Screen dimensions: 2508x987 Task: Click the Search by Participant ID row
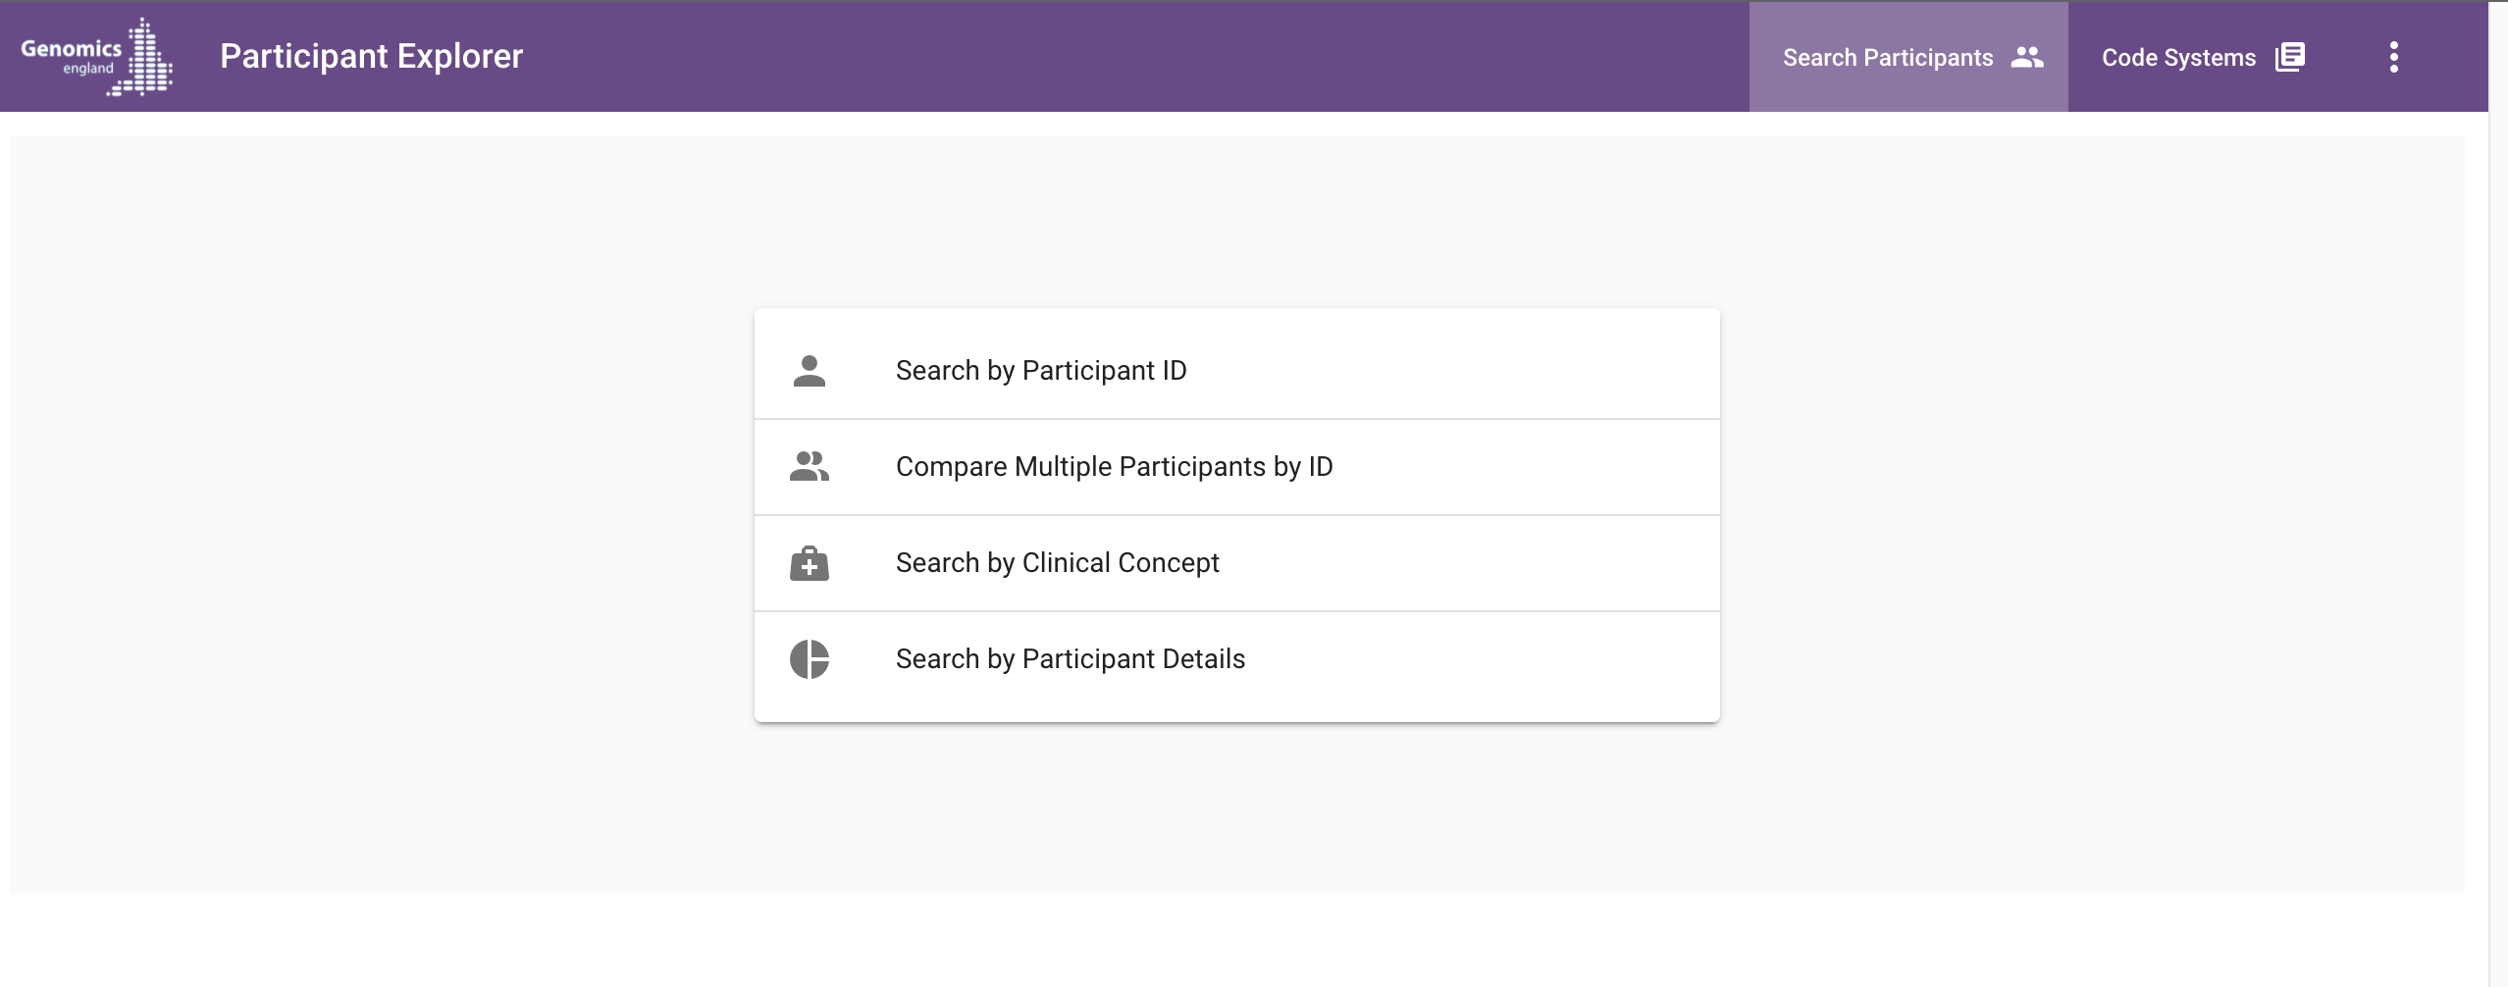tap(1237, 371)
